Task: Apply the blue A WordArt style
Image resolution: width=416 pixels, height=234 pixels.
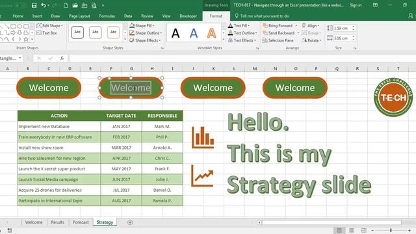Action: 194,33
